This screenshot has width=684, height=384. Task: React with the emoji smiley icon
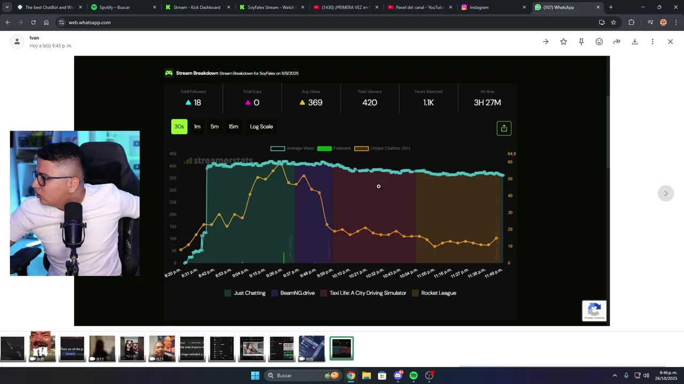599,42
